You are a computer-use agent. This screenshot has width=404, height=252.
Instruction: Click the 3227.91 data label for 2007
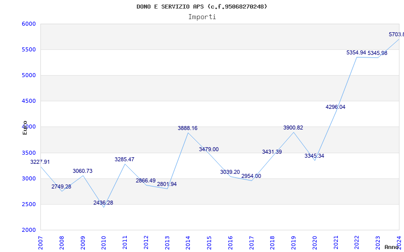point(40,162)
